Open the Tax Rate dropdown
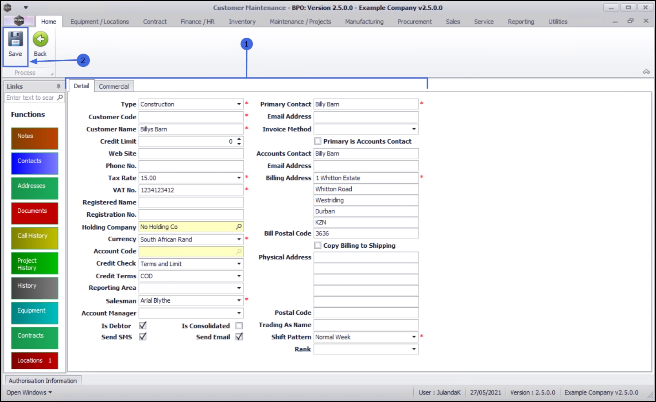This screenshot has height=402, width=656. [239, 178]
